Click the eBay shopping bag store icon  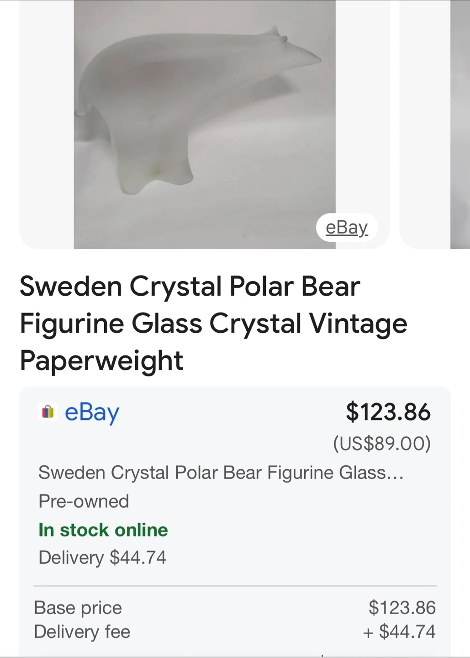click(48, 412)
